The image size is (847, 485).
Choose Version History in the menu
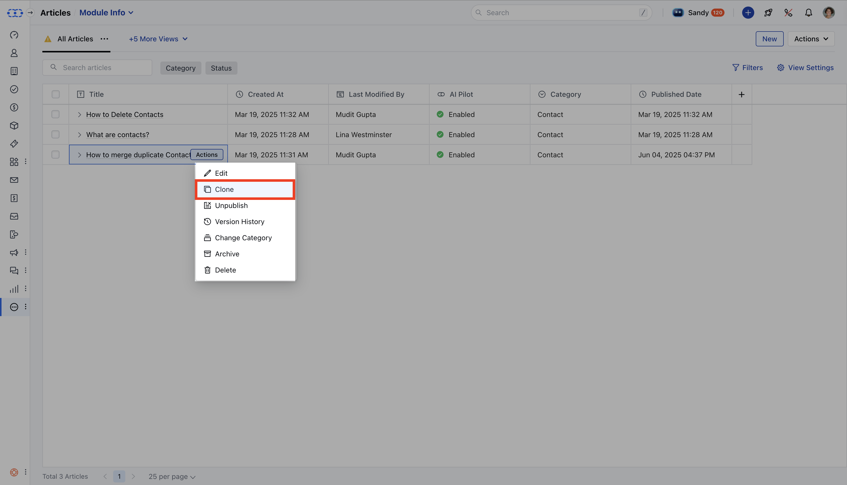(239, 222)
